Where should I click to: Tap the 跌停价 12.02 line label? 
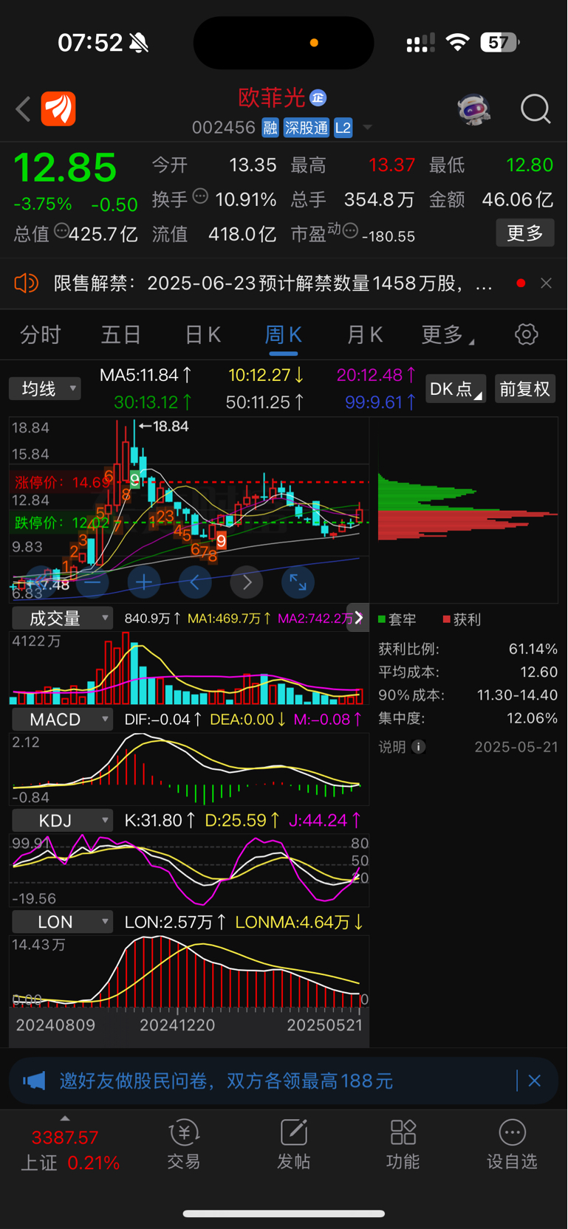(63, 523)
